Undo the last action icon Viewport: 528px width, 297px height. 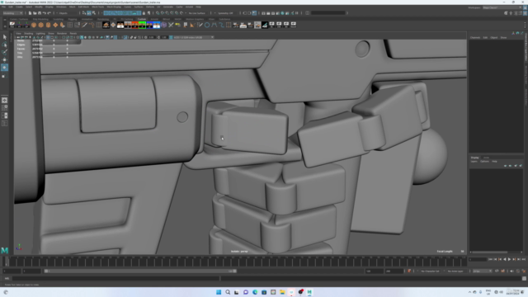44,13
